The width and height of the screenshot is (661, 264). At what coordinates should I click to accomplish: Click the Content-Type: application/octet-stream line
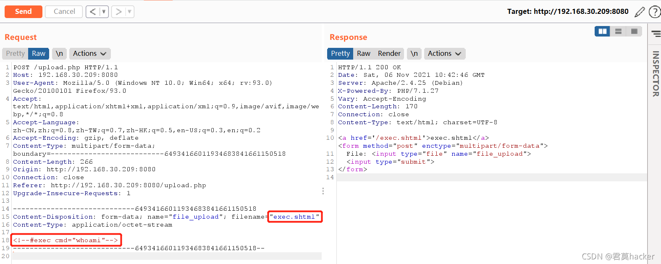click(x=93, y=225)
